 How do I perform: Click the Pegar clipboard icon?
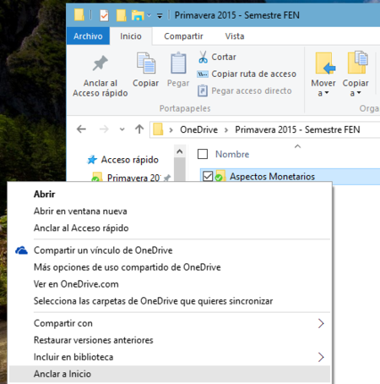[x=178, y=63]
